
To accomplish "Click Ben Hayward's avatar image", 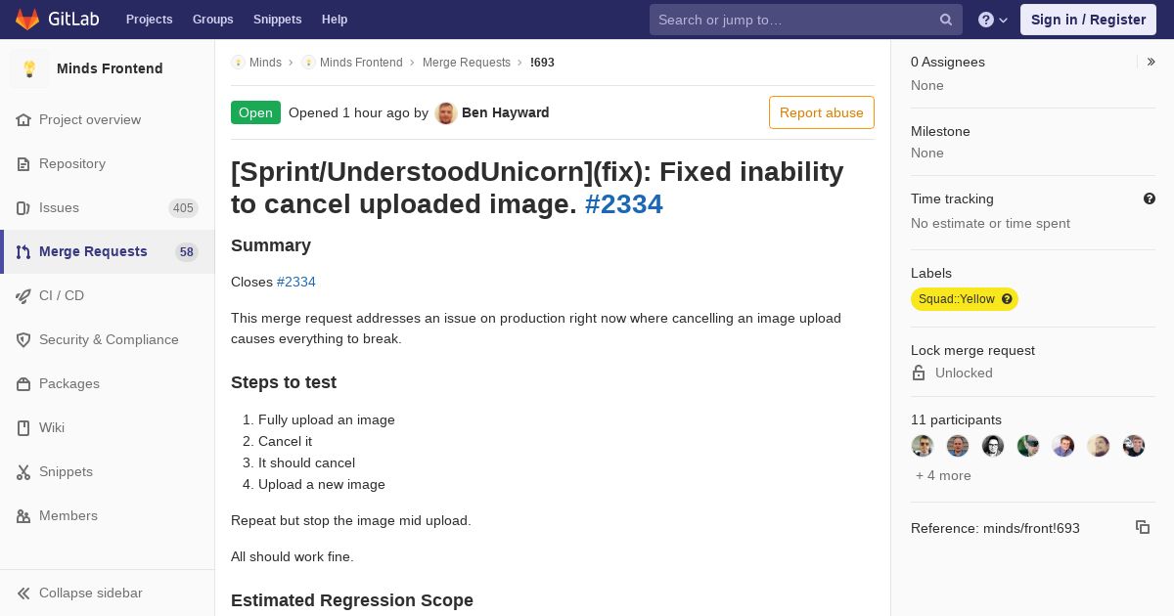I will pos(446,112).
